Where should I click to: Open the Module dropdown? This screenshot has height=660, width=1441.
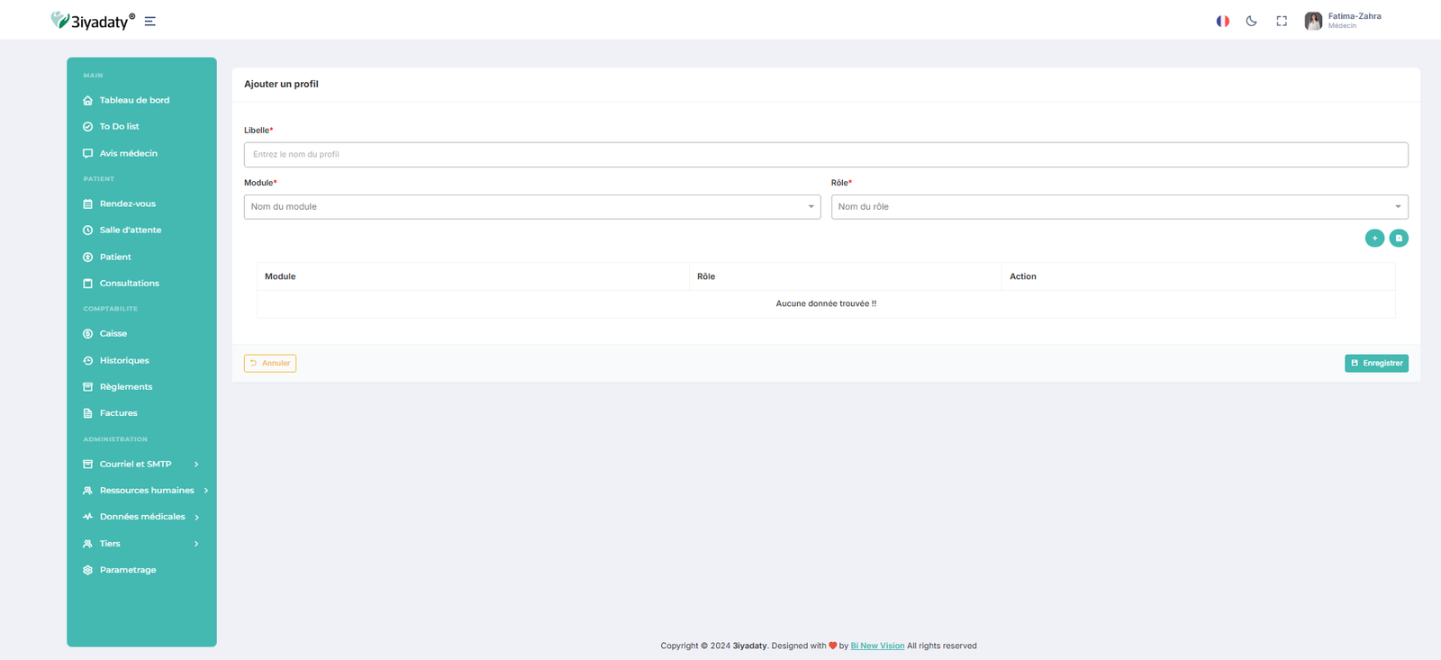pyautogui.click(x=531, y=207)
